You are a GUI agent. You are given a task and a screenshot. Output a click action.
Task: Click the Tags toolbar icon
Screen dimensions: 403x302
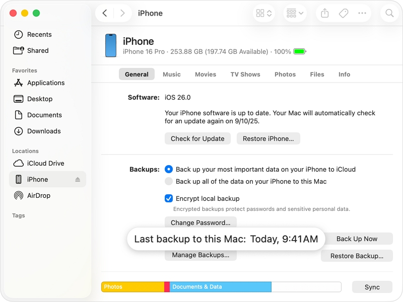[x=344, y=13]
